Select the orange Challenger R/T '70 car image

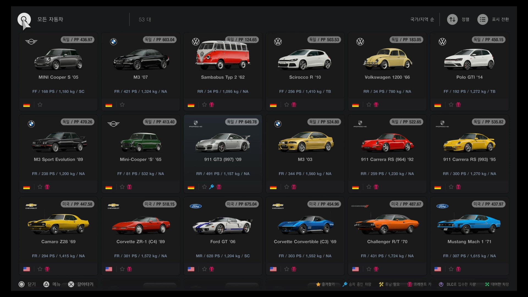coord(387,225)
